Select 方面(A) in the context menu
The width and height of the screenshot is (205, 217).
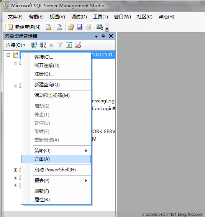[x=56, y=159]
